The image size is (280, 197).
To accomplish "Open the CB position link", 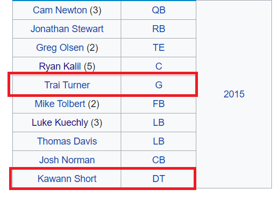I will click(x=159, y=160).
